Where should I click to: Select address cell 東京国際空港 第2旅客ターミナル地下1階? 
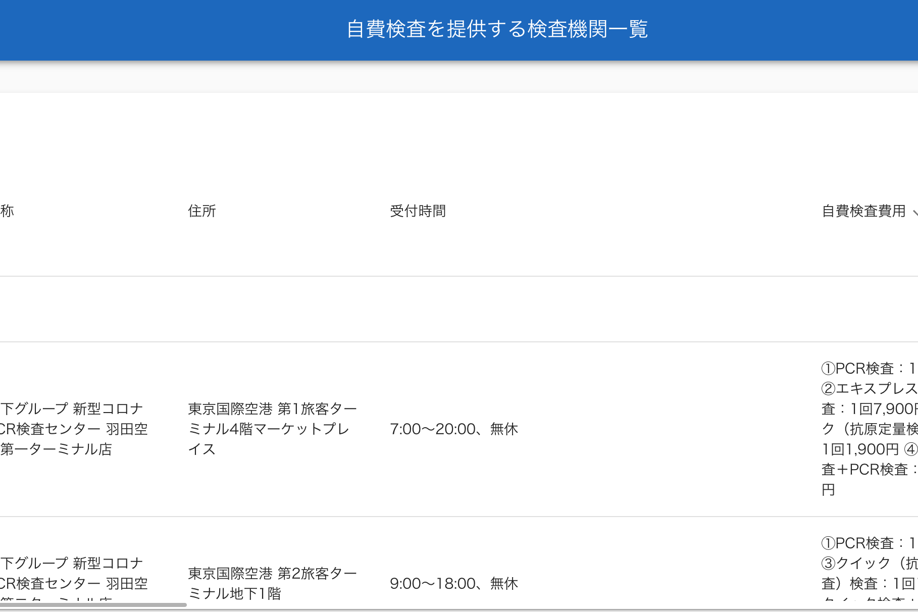point(273,583)
